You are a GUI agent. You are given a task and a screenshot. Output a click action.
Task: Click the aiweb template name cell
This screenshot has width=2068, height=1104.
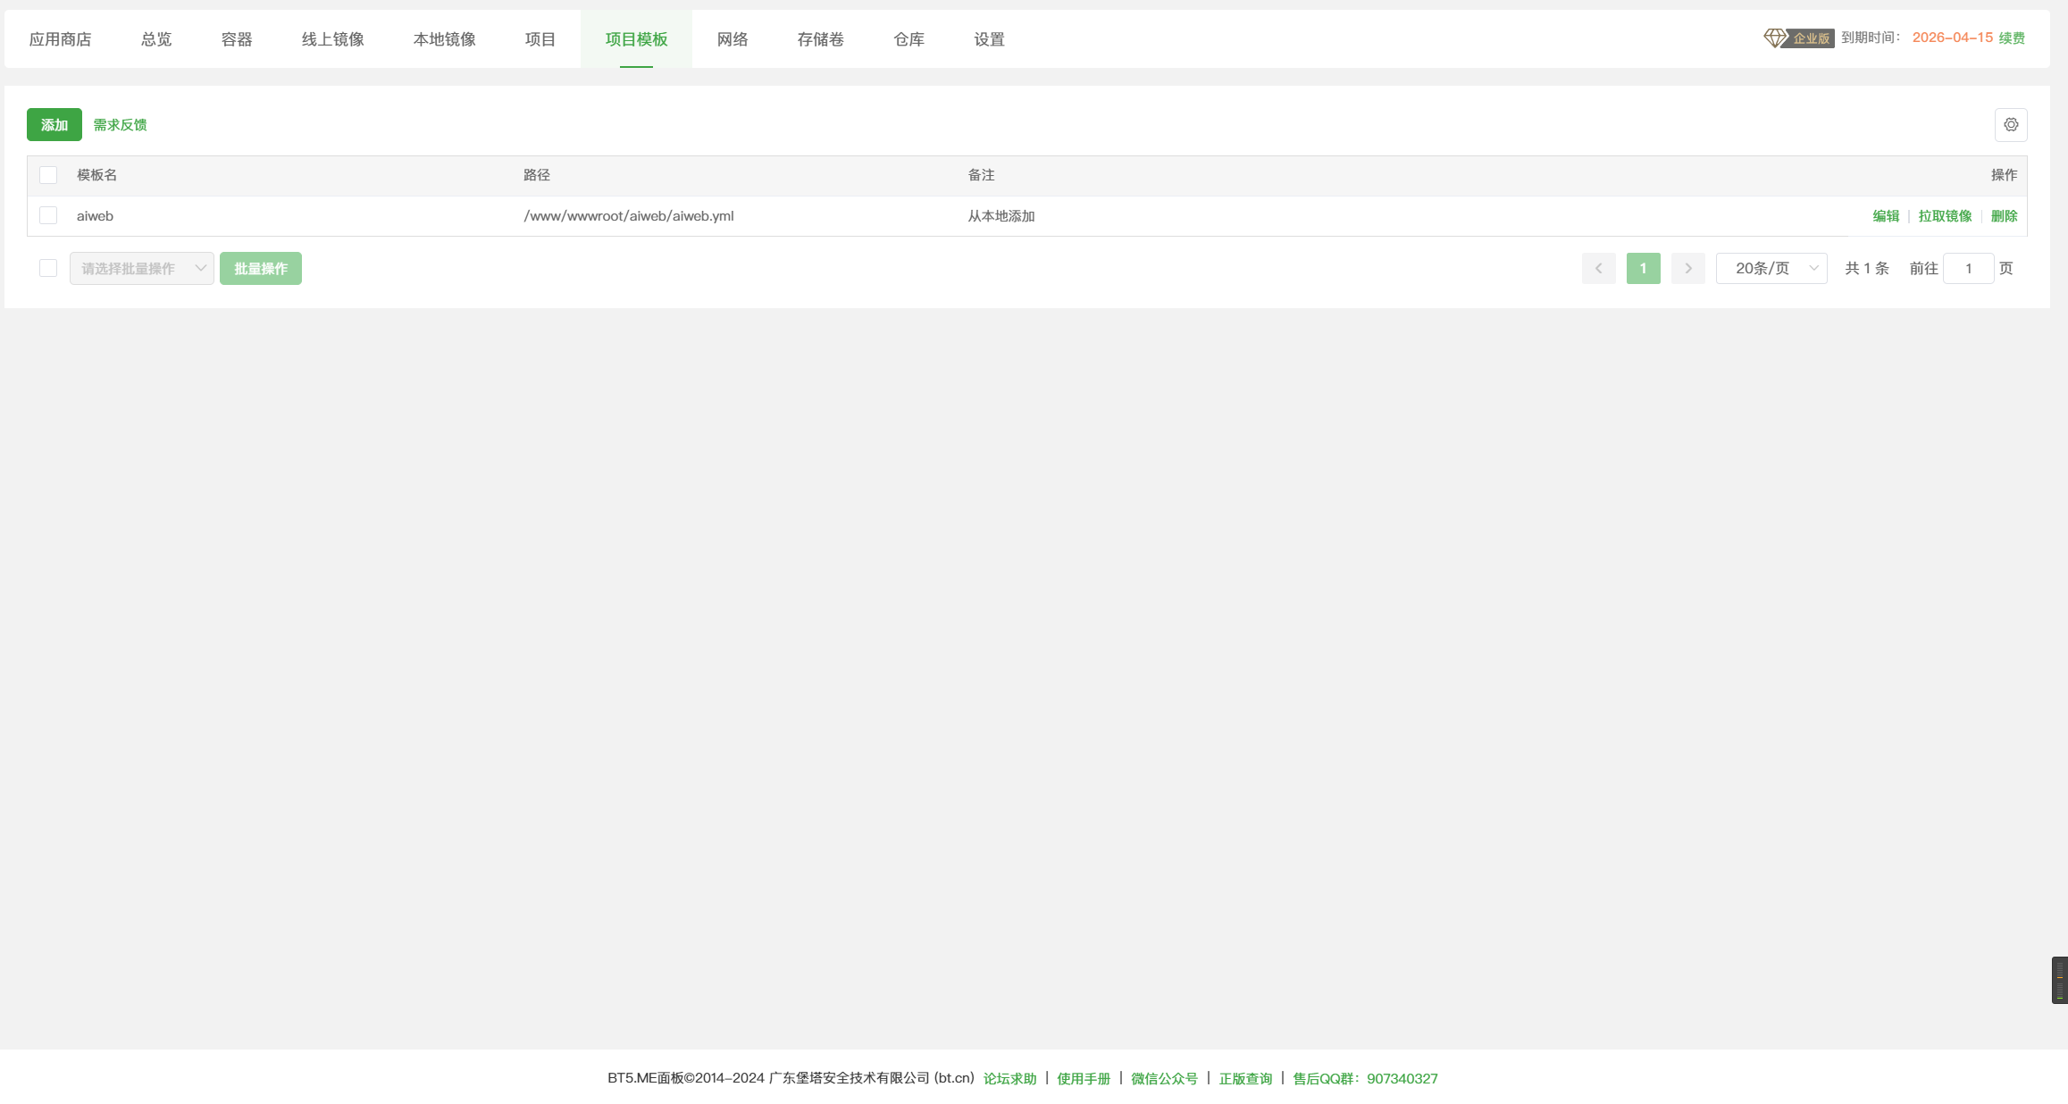pyautogui.click(x=95, y=216)
